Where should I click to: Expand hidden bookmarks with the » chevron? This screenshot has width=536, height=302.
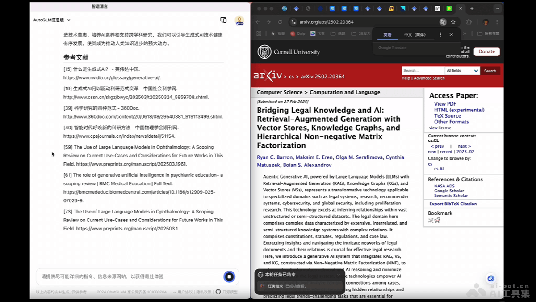465,34
